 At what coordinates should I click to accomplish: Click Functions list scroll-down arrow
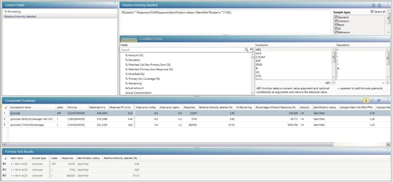(333, 77)
